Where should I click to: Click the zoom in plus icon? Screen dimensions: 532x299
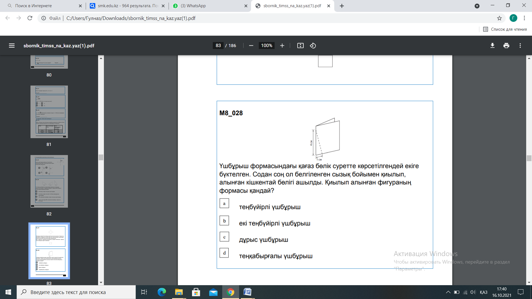pyautogui.click(x=282, y=46)
